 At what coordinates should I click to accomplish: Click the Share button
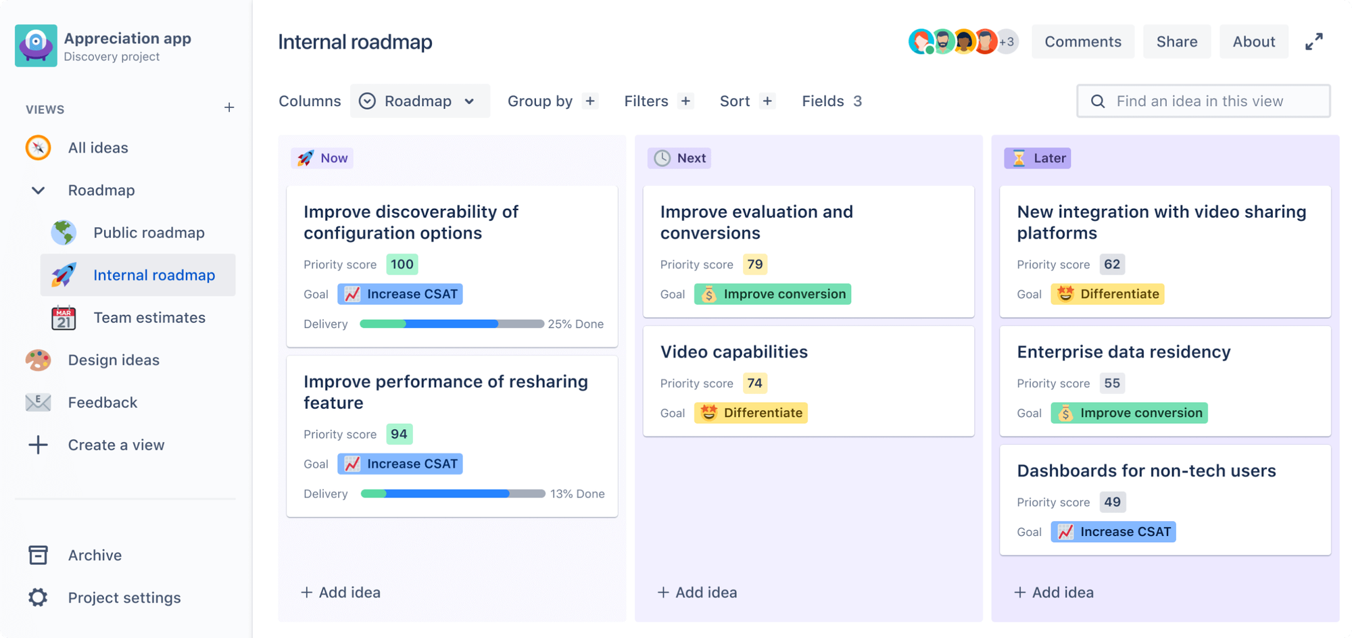tap(1176, 41)
